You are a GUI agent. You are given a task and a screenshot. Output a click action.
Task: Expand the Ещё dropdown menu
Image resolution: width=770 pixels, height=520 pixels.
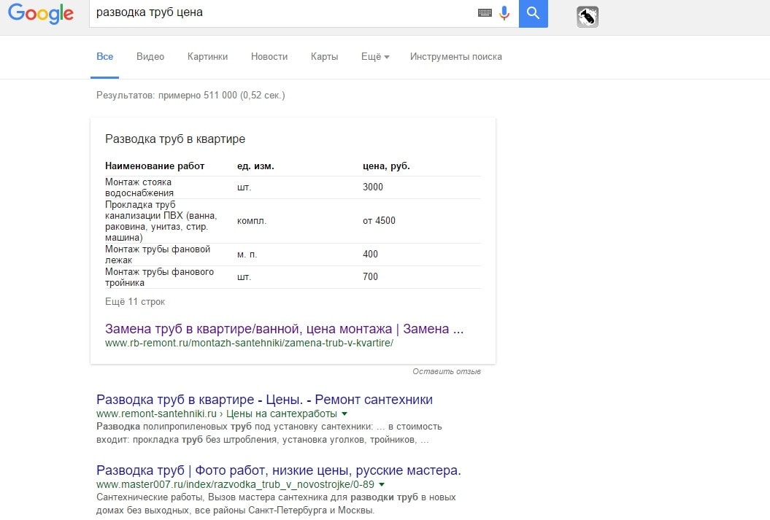[x=375, y=57]
